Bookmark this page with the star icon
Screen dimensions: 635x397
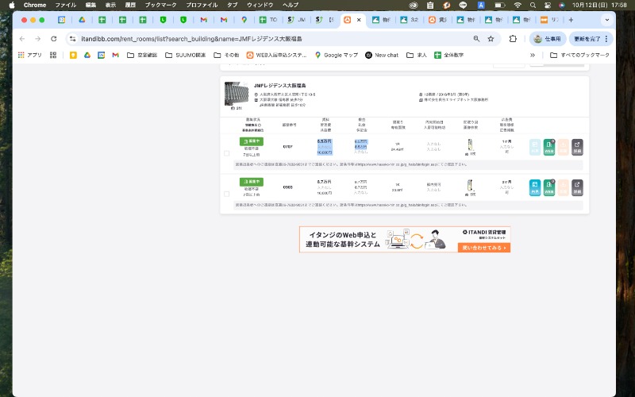[491, 38]
